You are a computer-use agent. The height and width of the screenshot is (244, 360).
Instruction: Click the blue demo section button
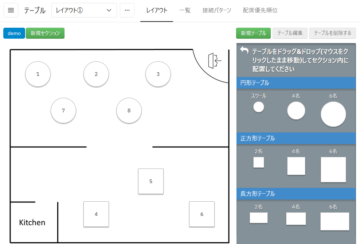[14, 33]
